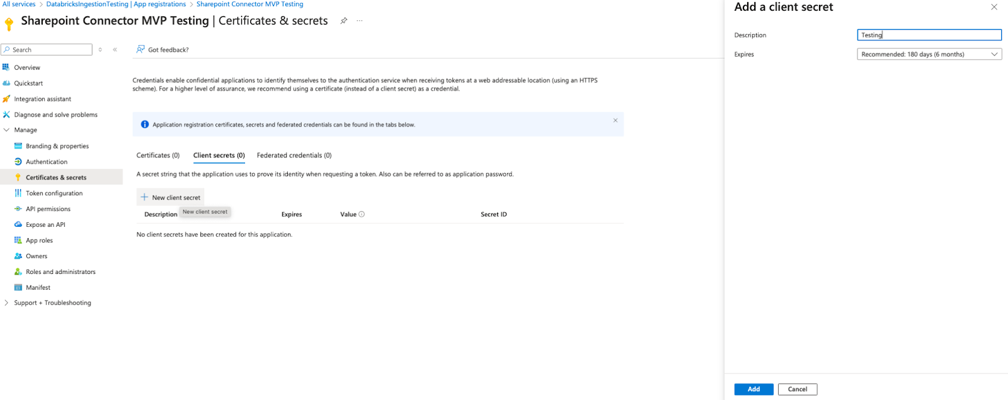Click the Overview icon in sidebar
The width and height of the screenshot is (1008, 400).
(6, 67)
